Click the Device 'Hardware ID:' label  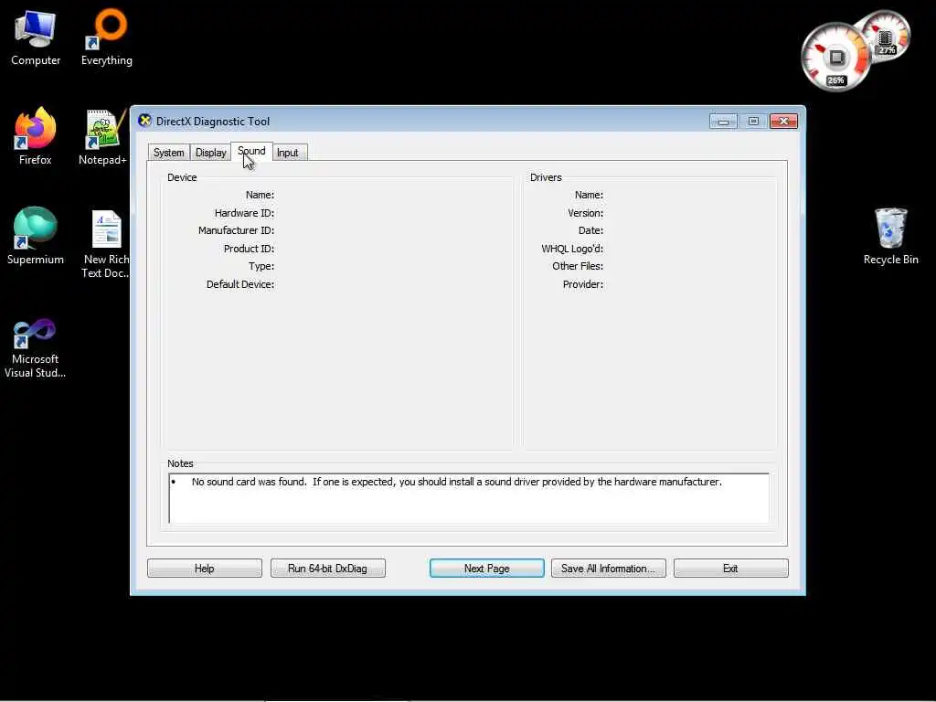[x=244, y=213]
